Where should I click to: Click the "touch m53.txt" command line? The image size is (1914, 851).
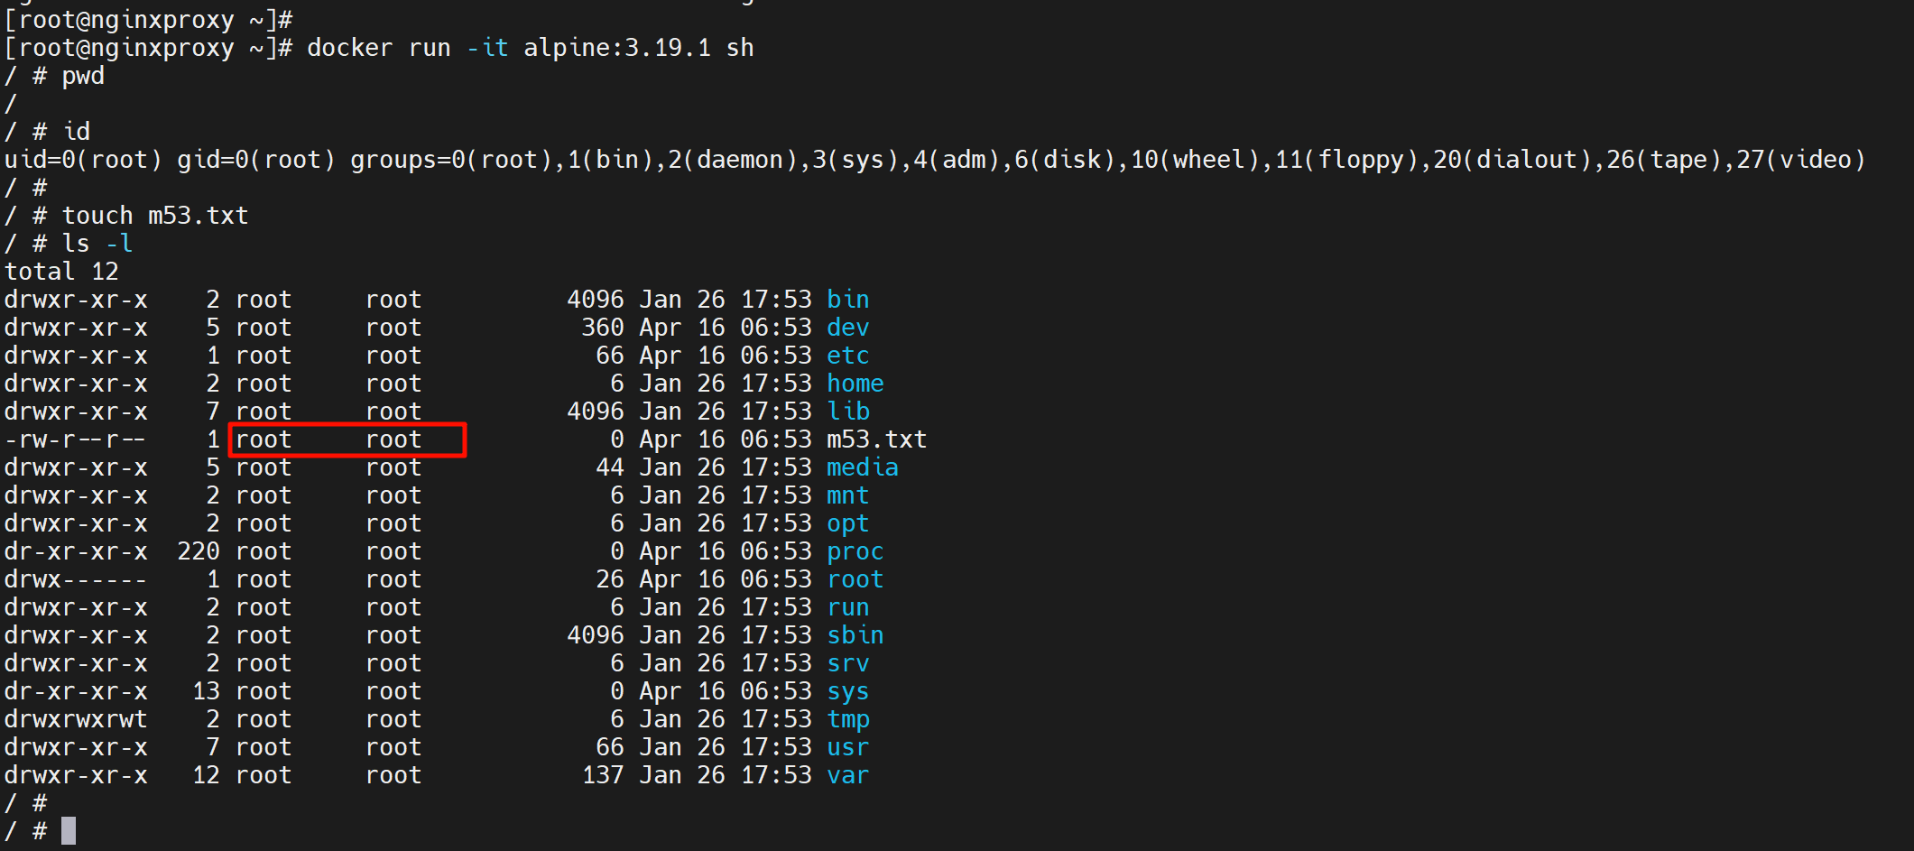tap(154, 216)
